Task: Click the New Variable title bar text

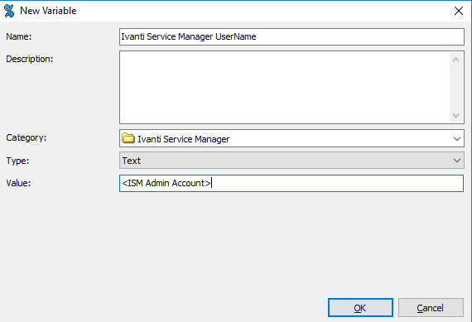Action: click(48, 11)
